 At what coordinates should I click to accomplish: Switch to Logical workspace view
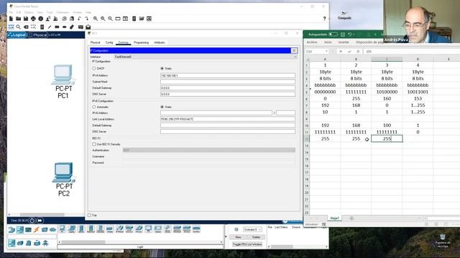[x=17, y=35]
